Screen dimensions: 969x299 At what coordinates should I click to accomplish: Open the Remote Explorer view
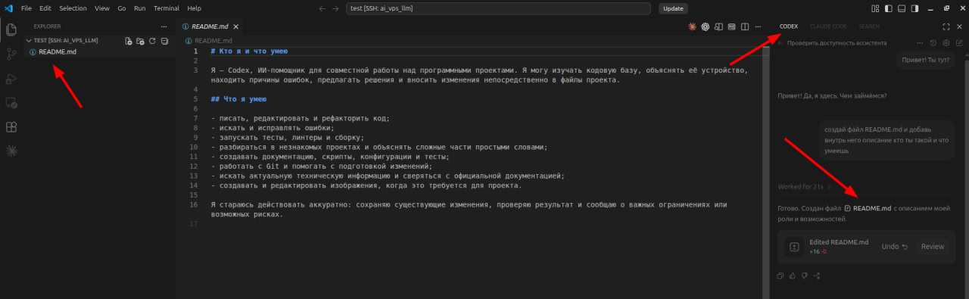[x=11, y=102]
